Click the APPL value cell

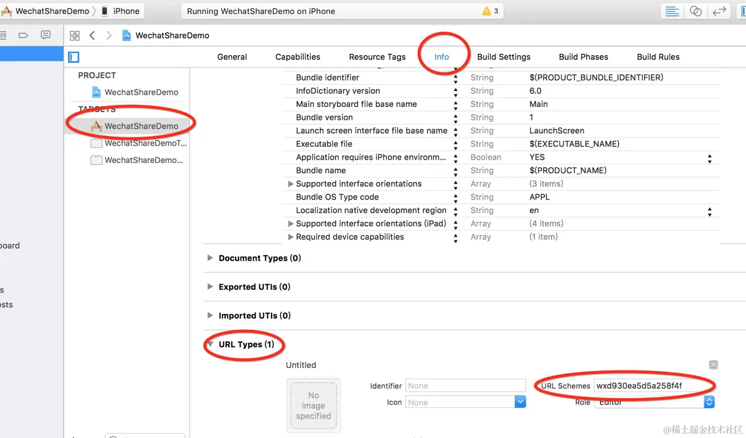(539, 197)
